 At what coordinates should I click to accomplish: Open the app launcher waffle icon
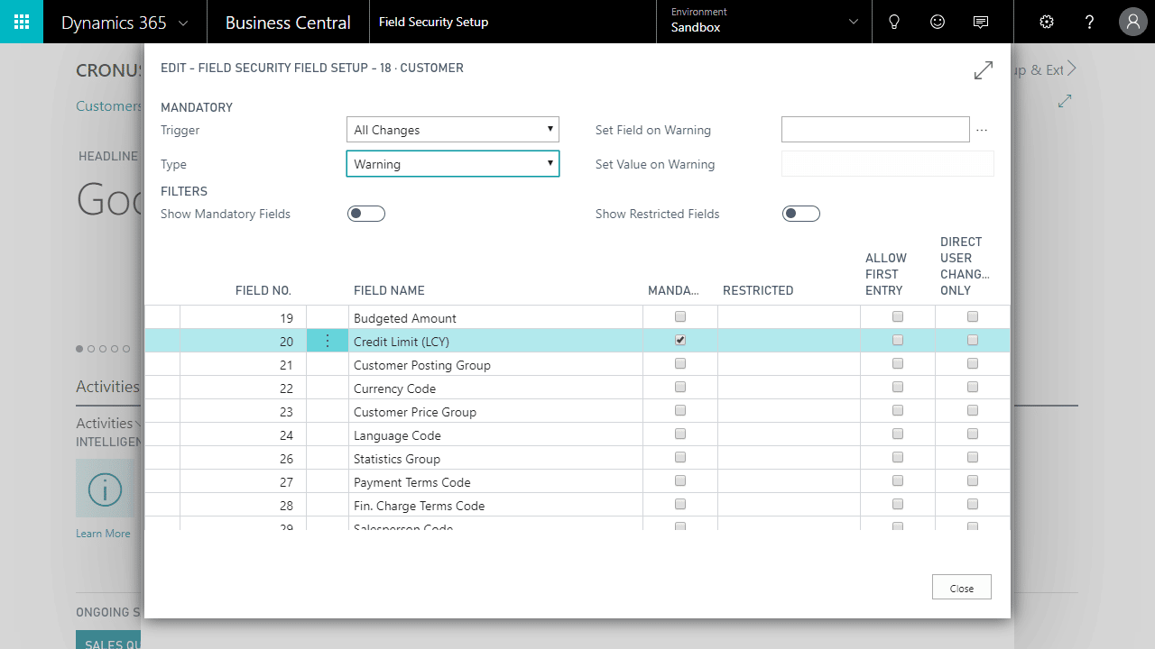[22, 22]
